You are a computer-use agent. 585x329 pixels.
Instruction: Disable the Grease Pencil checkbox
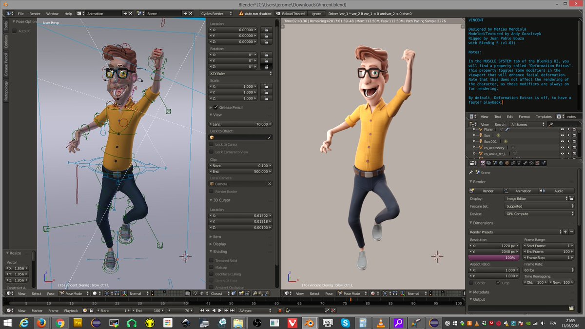click(x=216, y=107)
